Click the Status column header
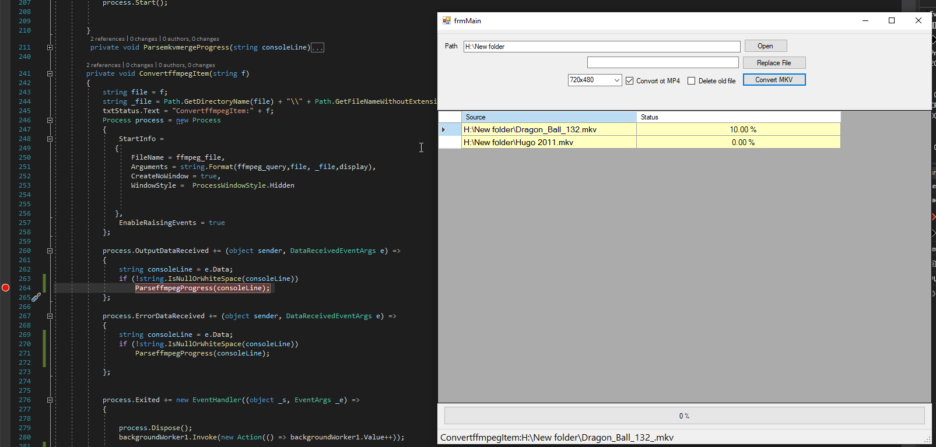This screenshot has height=447, width=936. (x=738, y=117)
